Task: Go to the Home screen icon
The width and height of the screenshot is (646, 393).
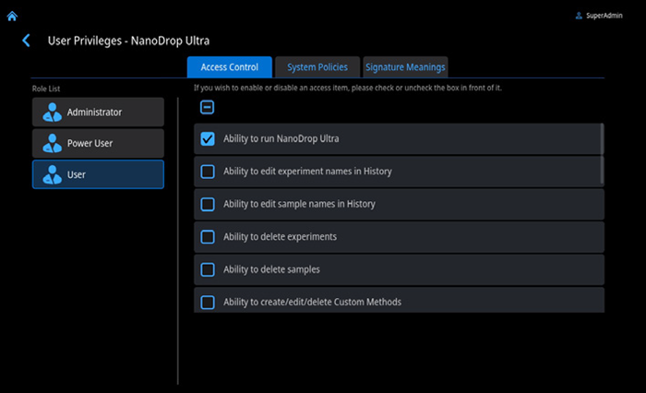Action: pos(12,16)
